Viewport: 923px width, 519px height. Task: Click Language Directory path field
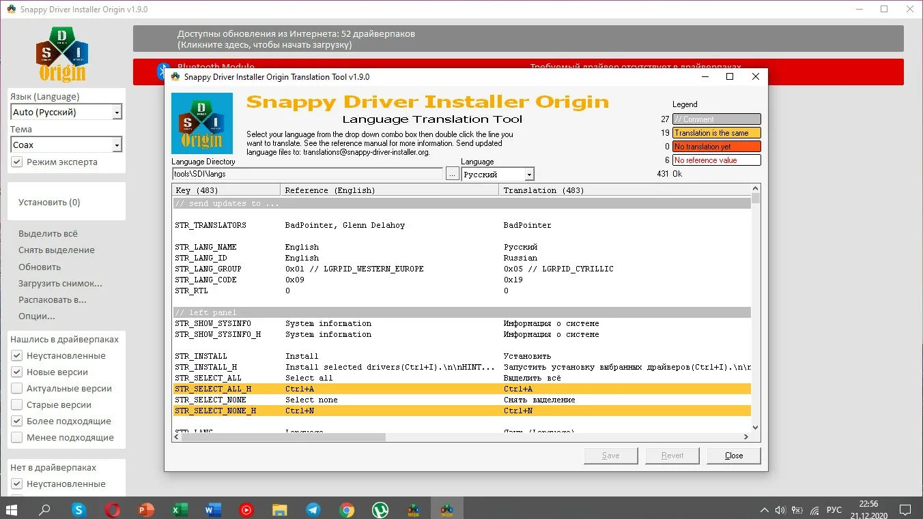pos(308,174)
